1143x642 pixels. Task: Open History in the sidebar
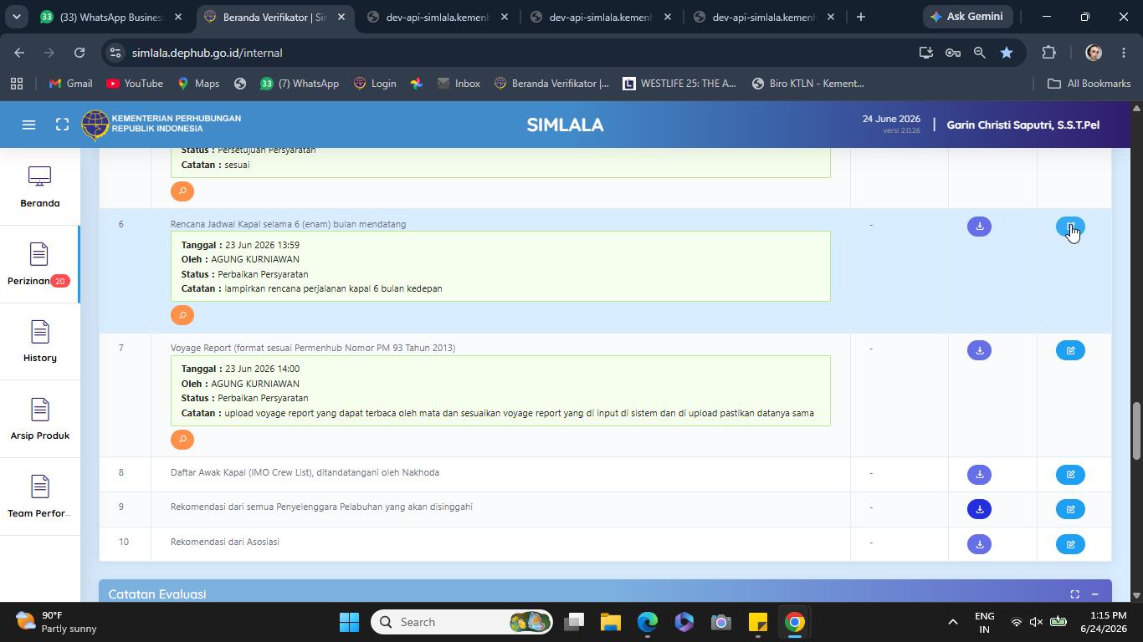tap(39, 342)
